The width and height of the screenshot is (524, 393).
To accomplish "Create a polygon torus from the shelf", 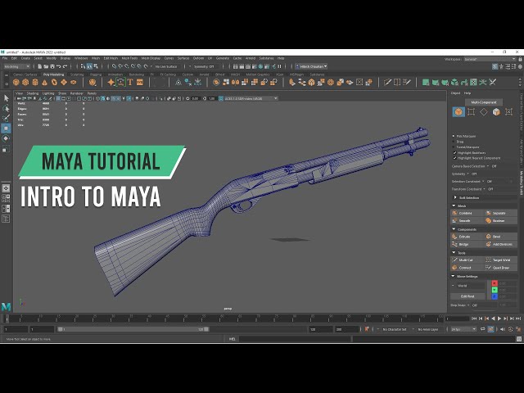I will 54,82.
